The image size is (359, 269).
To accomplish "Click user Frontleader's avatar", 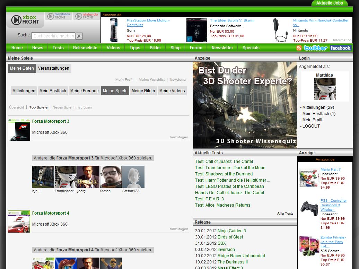I will point(65,177).
